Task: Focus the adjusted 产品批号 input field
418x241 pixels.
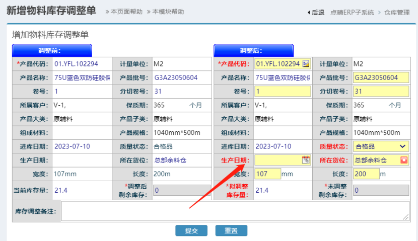Action: (381, 77)
